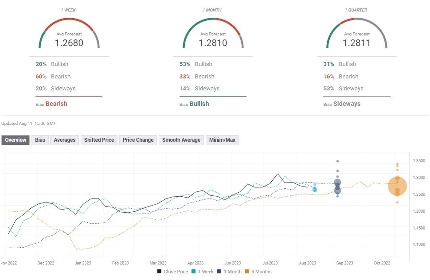Click the large orange 3 Months forecast bubble
Viewport: 430px width, 280px height.
[x=397, y=186]
